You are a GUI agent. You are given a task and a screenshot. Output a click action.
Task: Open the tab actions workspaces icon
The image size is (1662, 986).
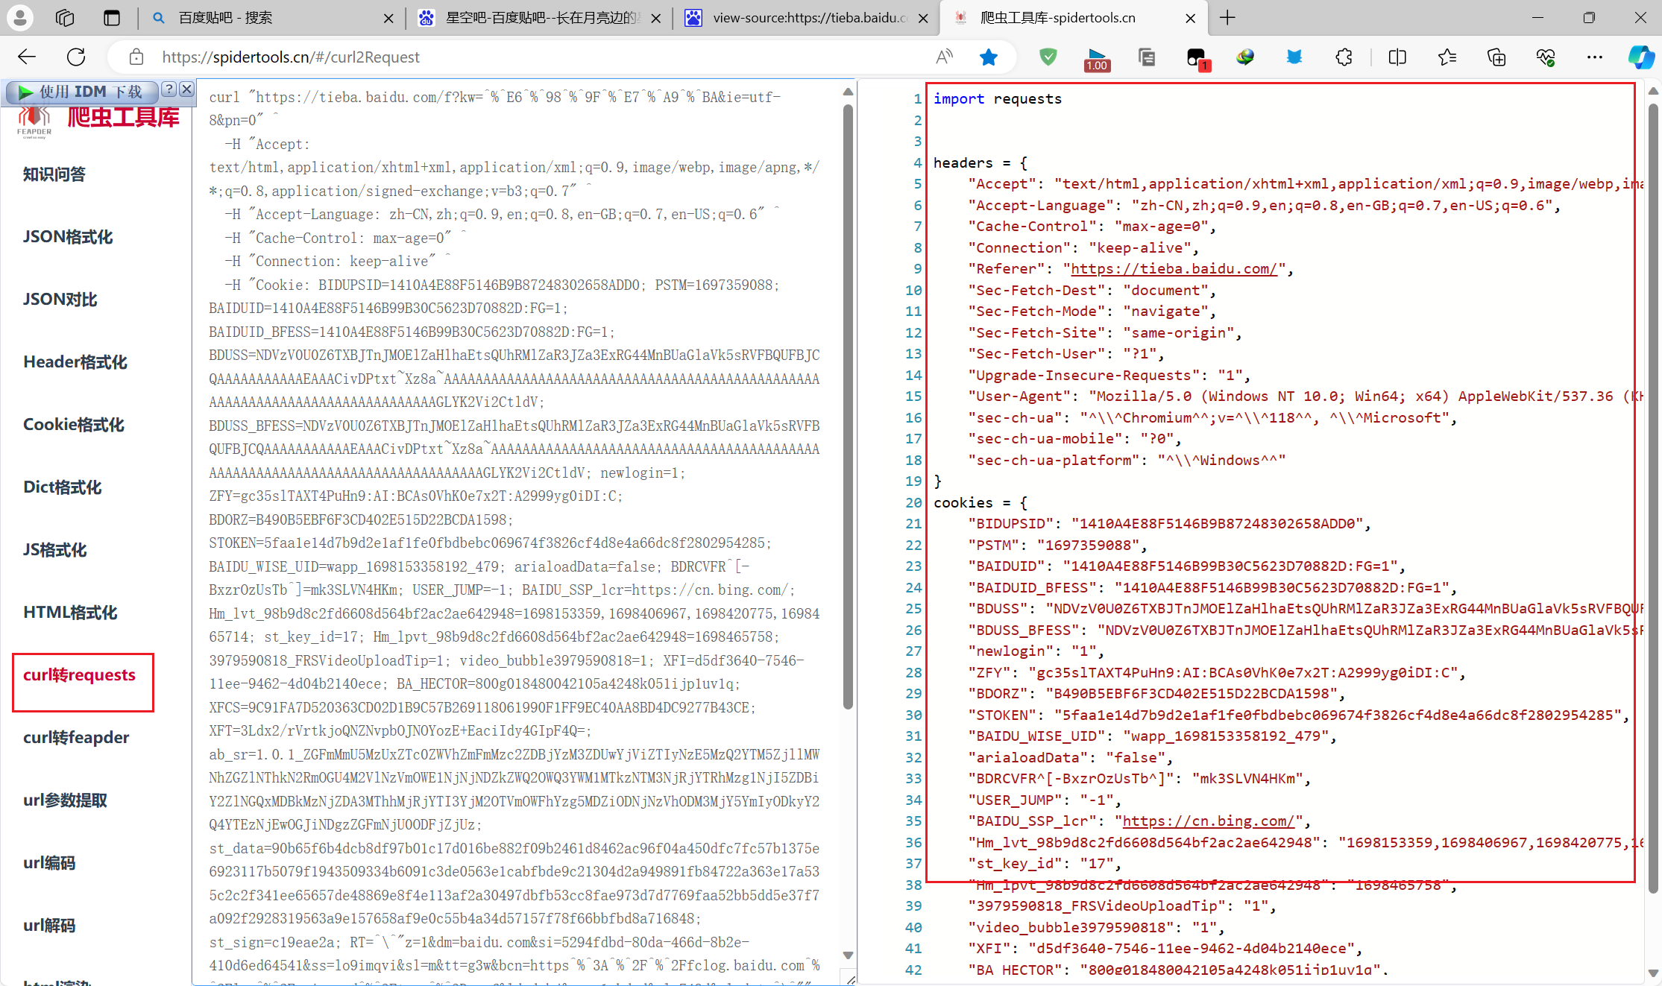pos(65,18)
